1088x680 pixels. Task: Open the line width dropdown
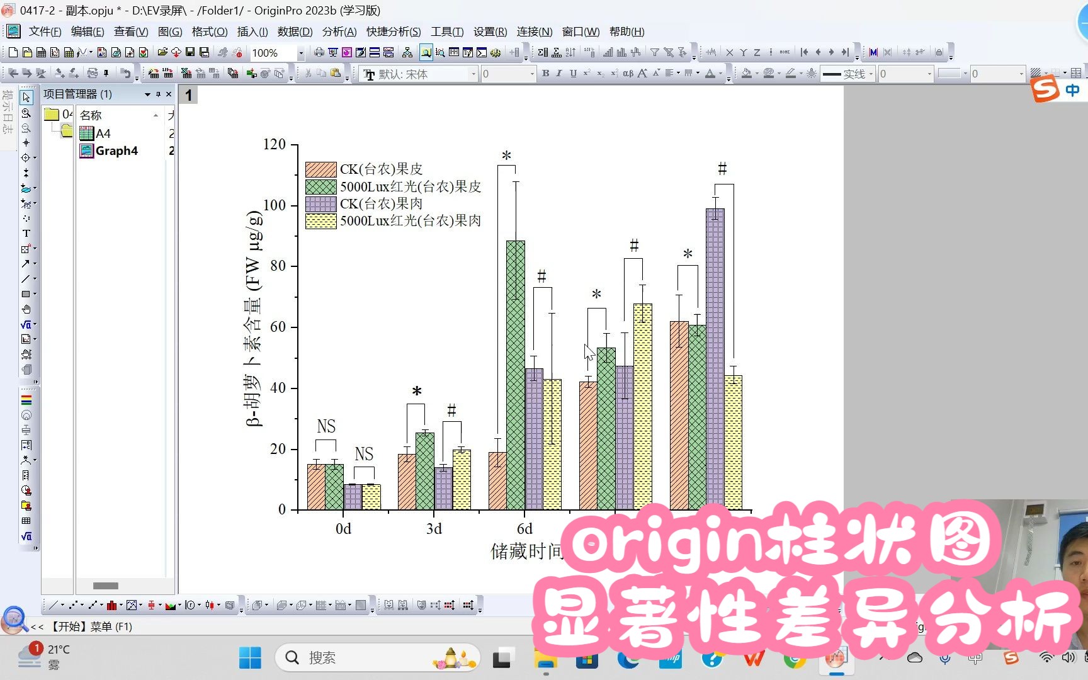(x=929, y=74)
